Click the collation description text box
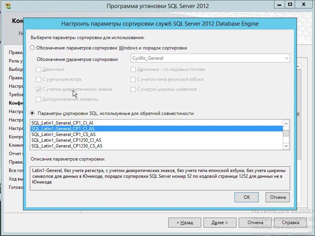Viewport: 315px width, 236px height. pos(160,178)
